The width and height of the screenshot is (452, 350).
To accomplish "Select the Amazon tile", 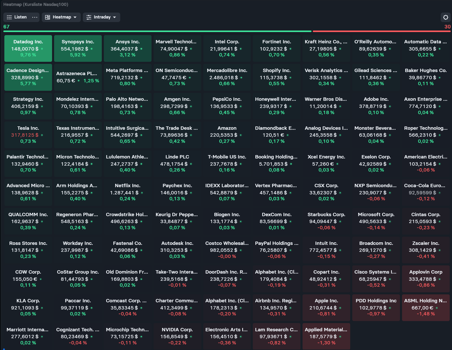I will point(227,135).
